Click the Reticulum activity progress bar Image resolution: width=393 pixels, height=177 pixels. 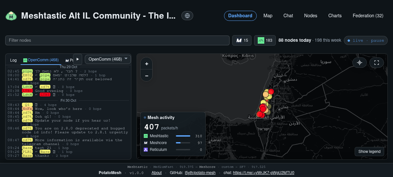point(183,150)
